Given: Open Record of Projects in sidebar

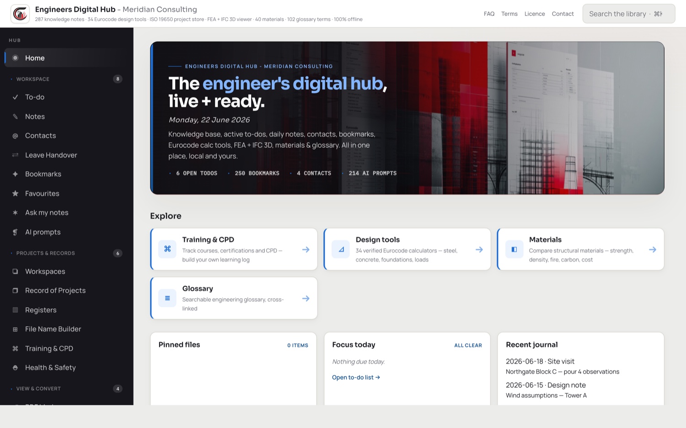Looking at the screenshot, I should pyautogui.click(x=67, y=291).
